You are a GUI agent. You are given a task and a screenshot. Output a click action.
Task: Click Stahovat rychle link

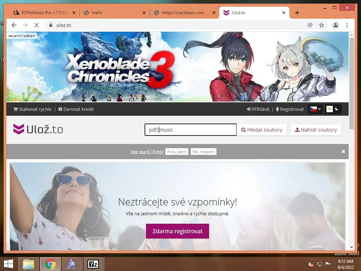32,109
